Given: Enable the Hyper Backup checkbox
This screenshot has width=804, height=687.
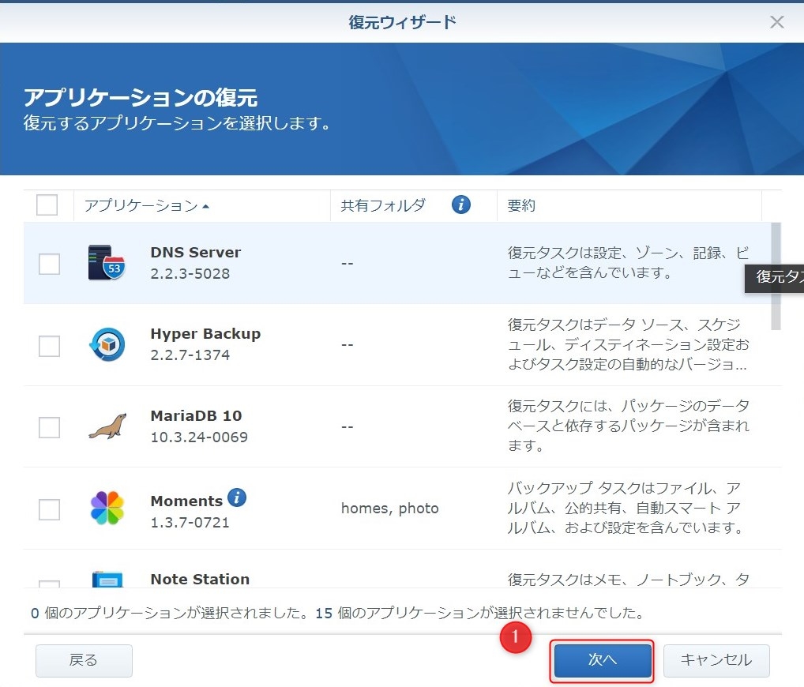Looking at the screenshot, I should pos(49,346).
